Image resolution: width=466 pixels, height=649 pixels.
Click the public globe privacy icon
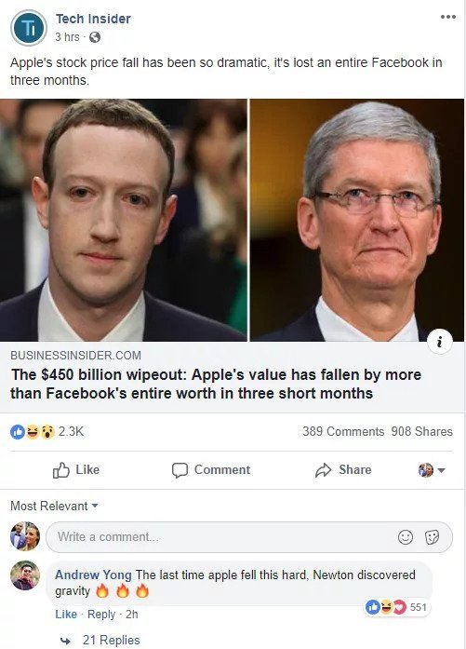95,37
